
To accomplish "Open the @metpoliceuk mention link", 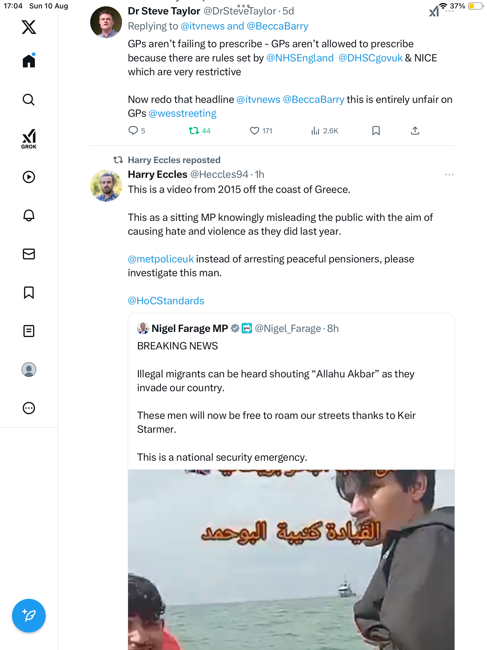I will [x=161, y=259].
